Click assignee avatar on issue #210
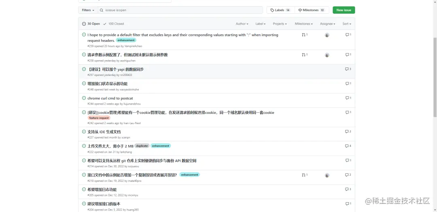The image size is (437, 212). click(327, 175)
